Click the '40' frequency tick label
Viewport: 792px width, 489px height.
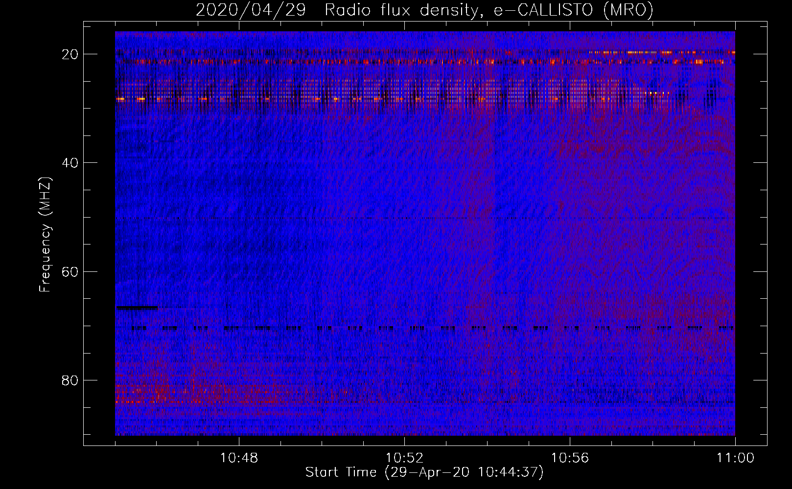tap(70, 163)
